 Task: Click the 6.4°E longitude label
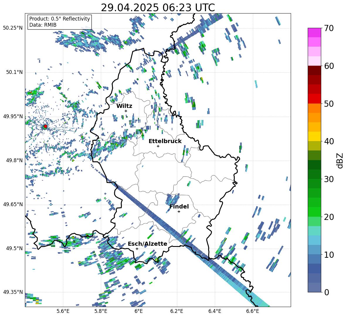[215, 311]
